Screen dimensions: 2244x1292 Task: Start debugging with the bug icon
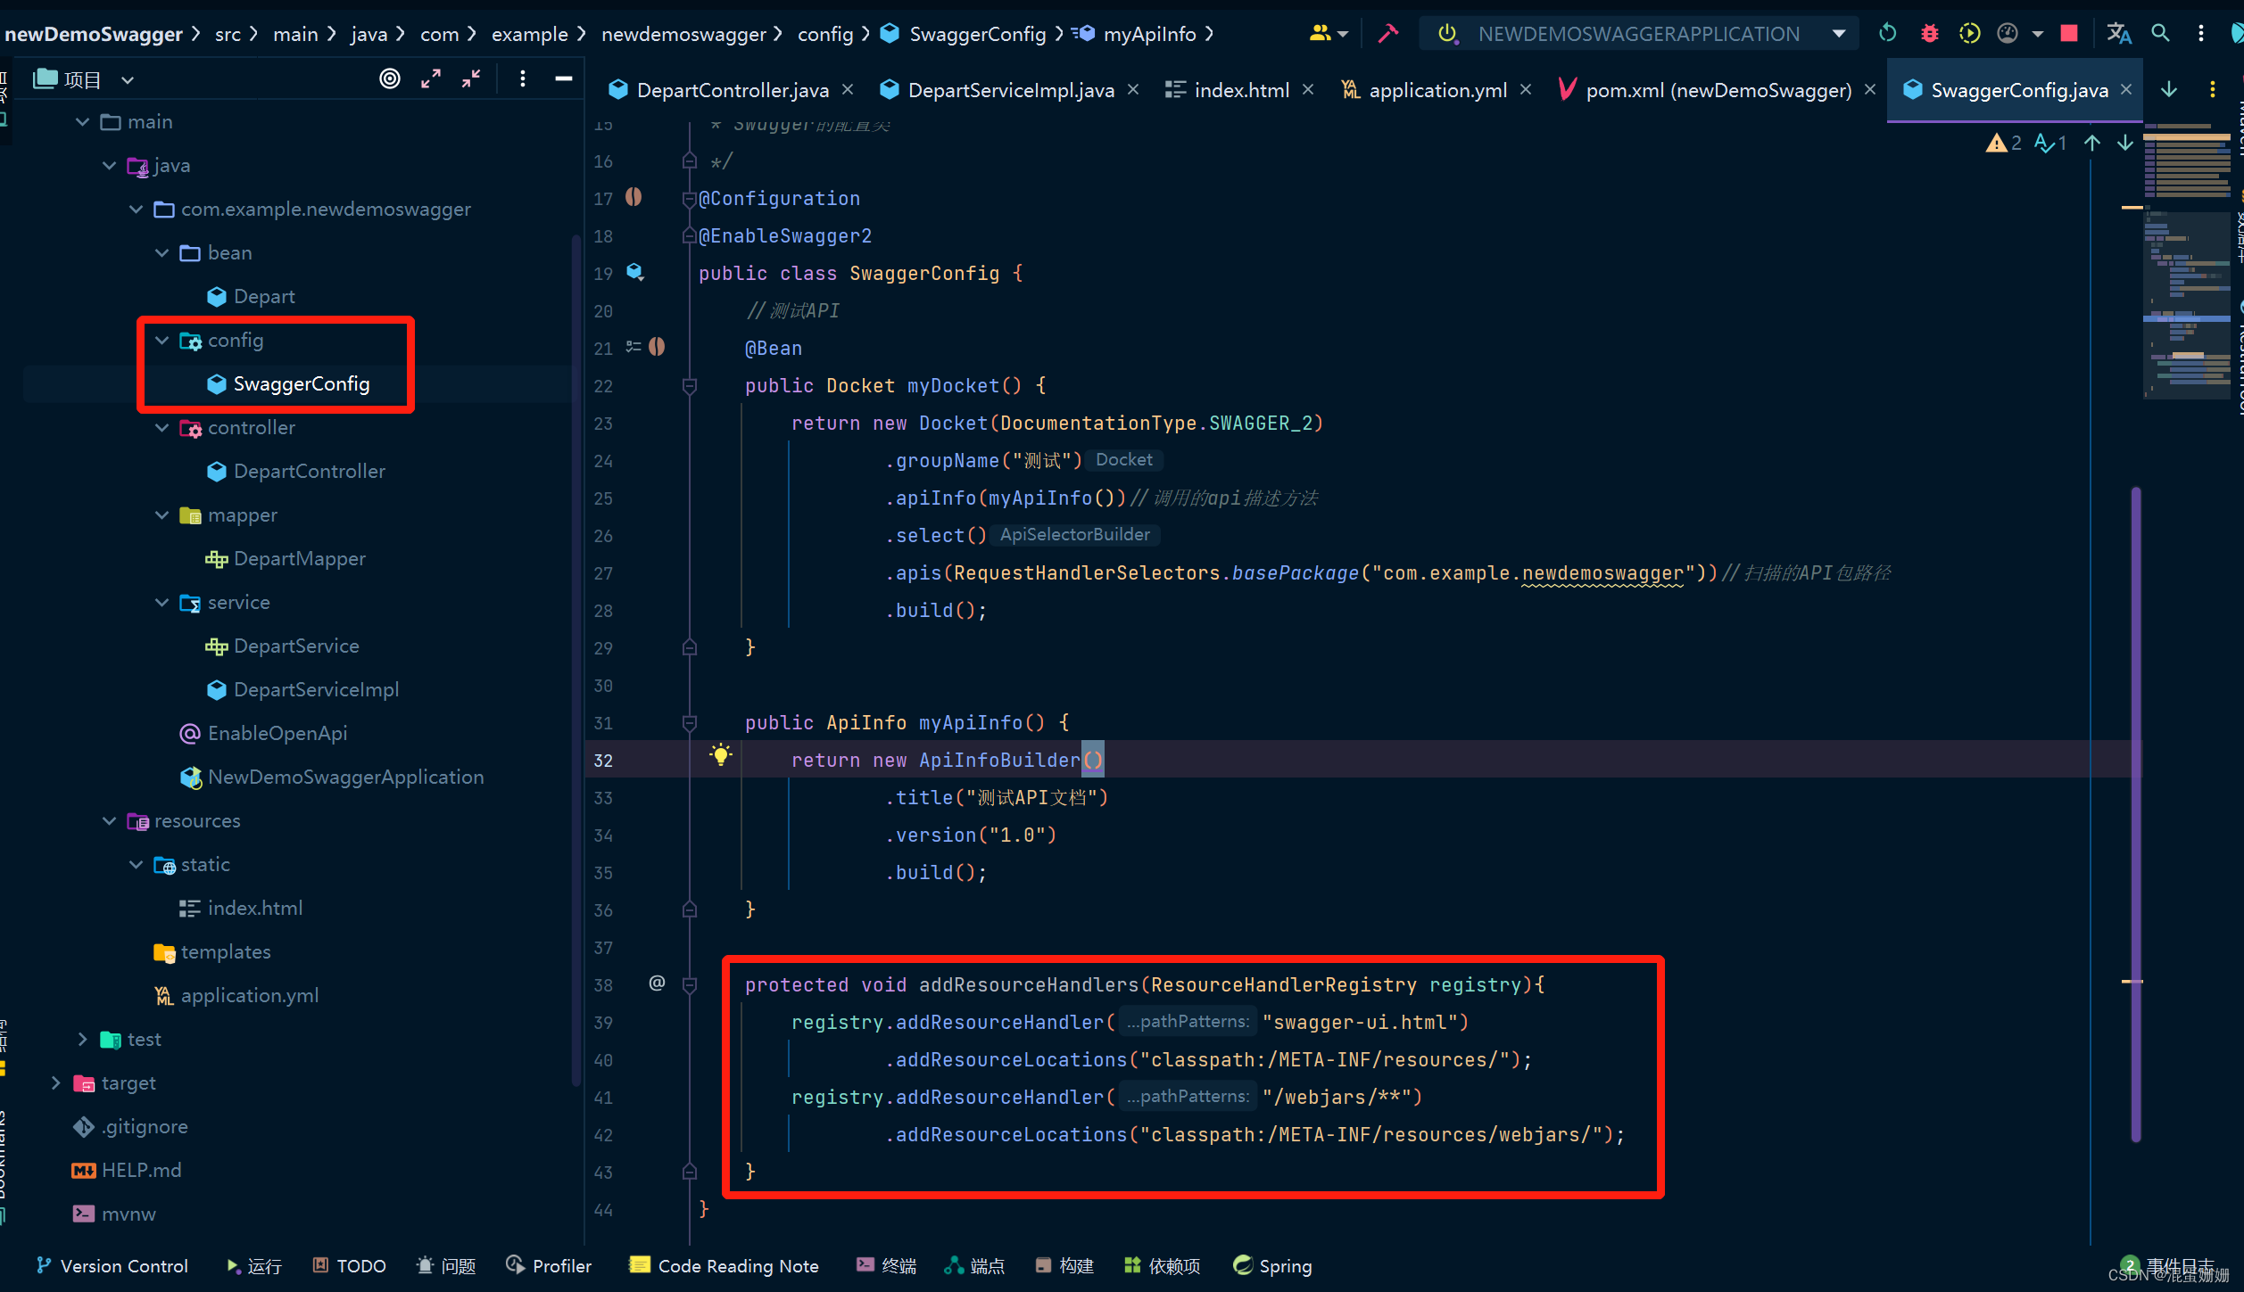point(1929,33)
